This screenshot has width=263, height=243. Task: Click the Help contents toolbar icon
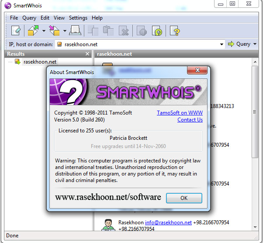[175, 30]
